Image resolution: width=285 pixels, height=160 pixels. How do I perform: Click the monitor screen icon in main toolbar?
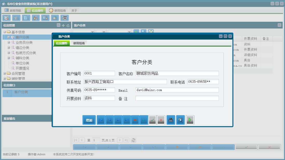click(45, 18)
